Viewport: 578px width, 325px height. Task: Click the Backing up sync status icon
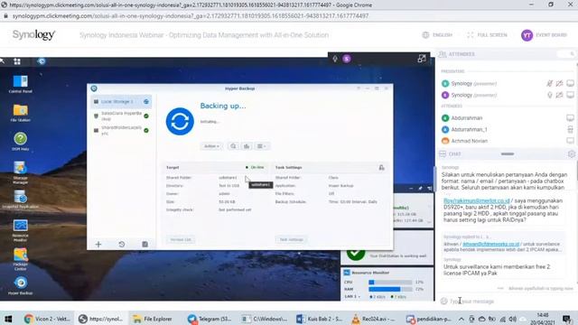(180, 121)
